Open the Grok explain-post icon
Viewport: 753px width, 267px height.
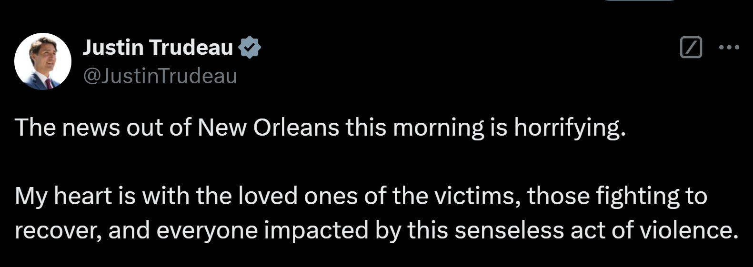tap(691, 47)
